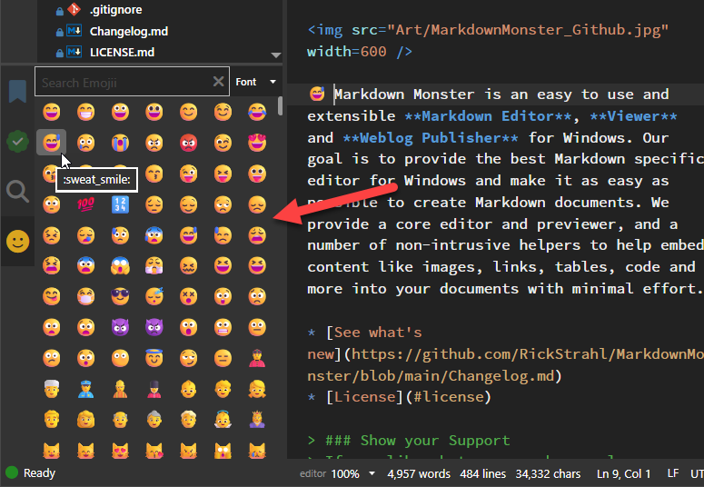Insert the kissing cat with heart emoji
Image resolution: width=704 pixels, height=487 pixels.
point(154,450)
